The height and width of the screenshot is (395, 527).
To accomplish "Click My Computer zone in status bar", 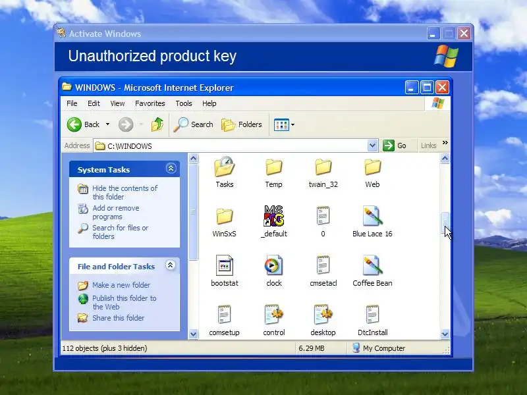I will [x=379, y=348].
